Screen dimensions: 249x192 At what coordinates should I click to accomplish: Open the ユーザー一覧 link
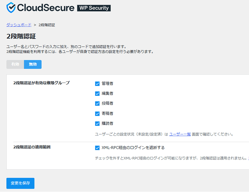(180, 134)
